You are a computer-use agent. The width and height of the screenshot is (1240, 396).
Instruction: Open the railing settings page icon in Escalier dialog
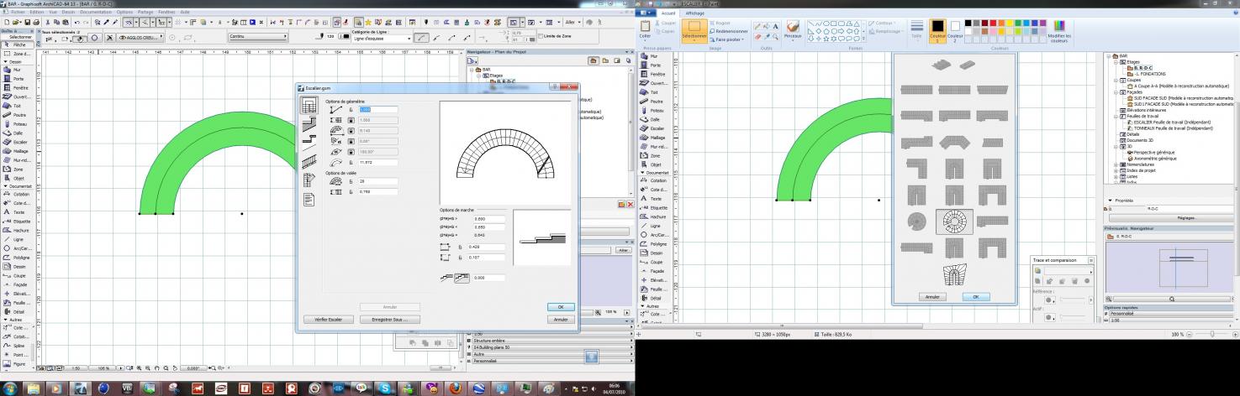tap(309, 161)
